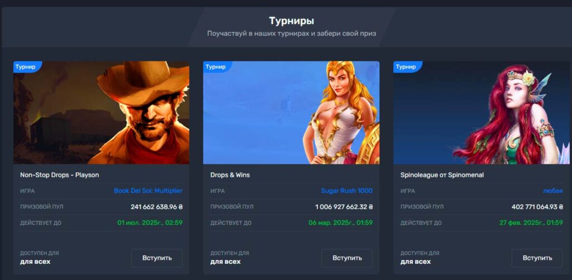Click the 241 662 638.96 prize pool value
Screen dimensions: 572x280
point(156,207)
